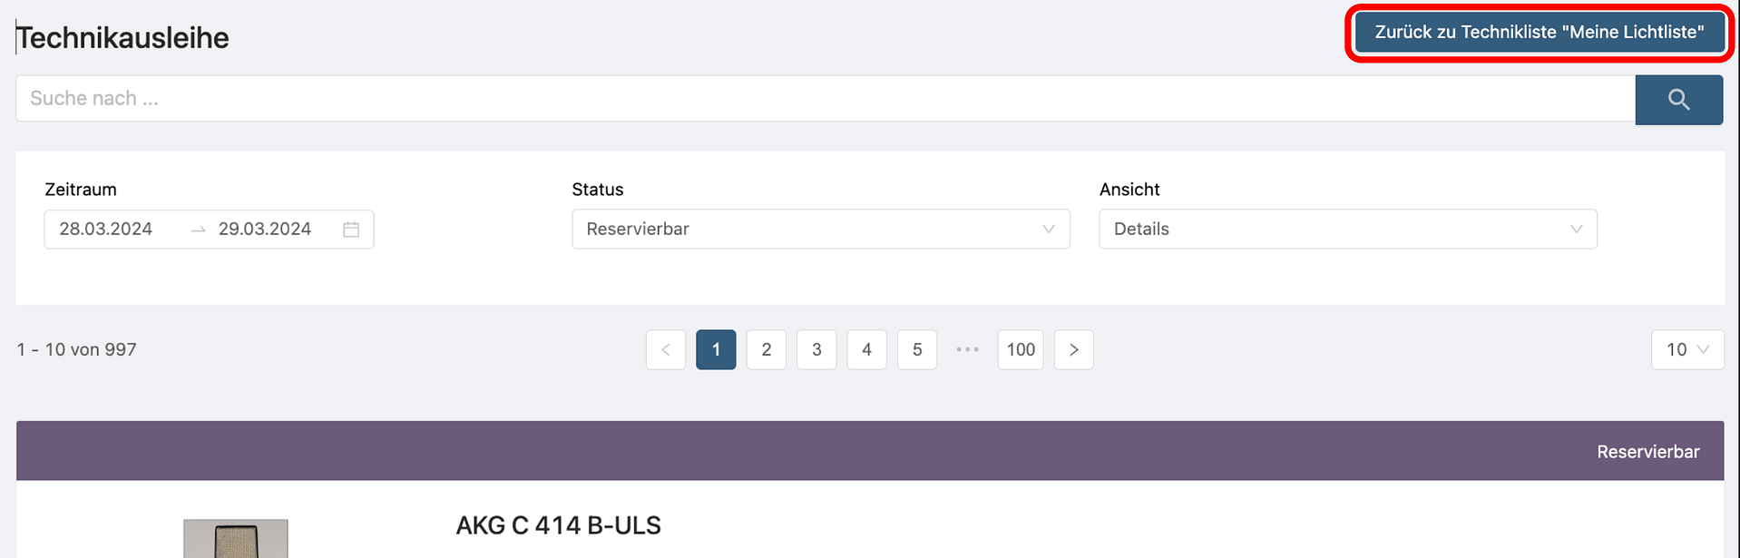The image size is (1740, 558).
Task: Go back to Technikliste "Meine Lichtliste"
Action: tap(1539, 33)
